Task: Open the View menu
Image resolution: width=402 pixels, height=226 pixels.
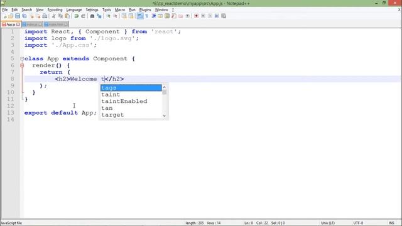Action: (x=40, y=10)
